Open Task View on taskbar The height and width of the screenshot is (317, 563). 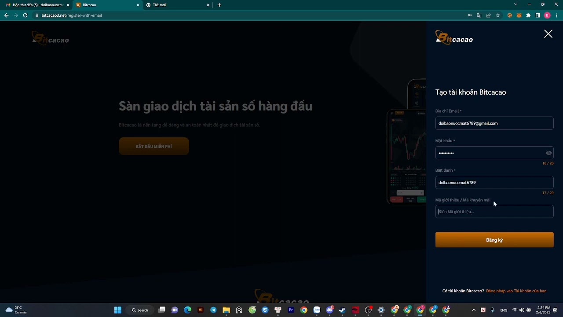pyautogui.click(x=162, y=310)
